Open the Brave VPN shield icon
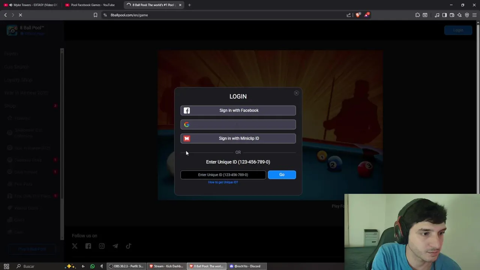Image resolution: width=480 pixels, height=270 pixels. point(467,15)
